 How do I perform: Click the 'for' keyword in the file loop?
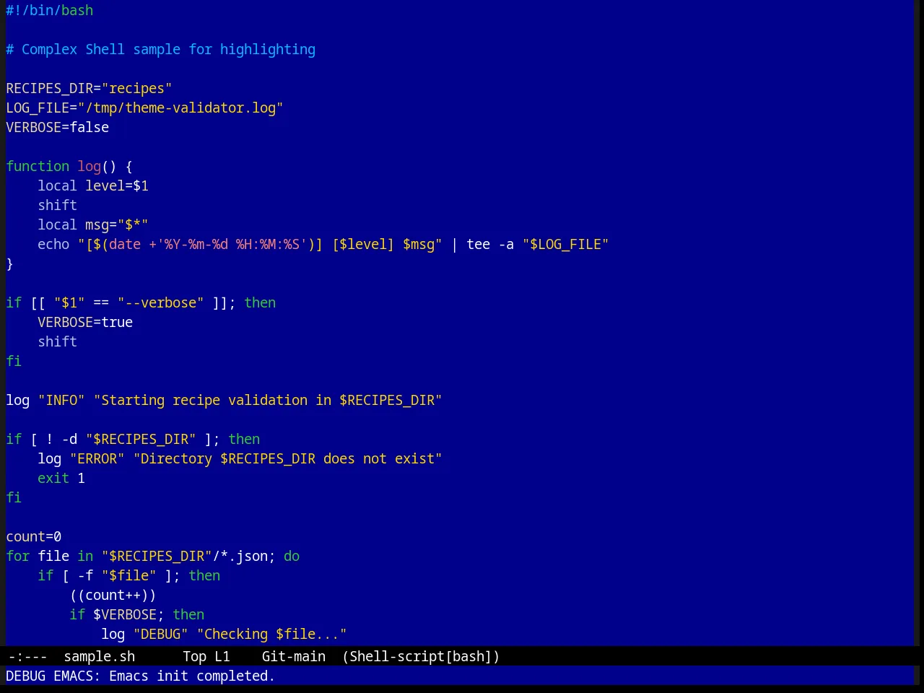tap(18, 556)
